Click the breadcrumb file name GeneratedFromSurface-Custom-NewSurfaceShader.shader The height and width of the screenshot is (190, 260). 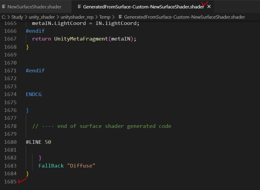(x=184, y=17)
